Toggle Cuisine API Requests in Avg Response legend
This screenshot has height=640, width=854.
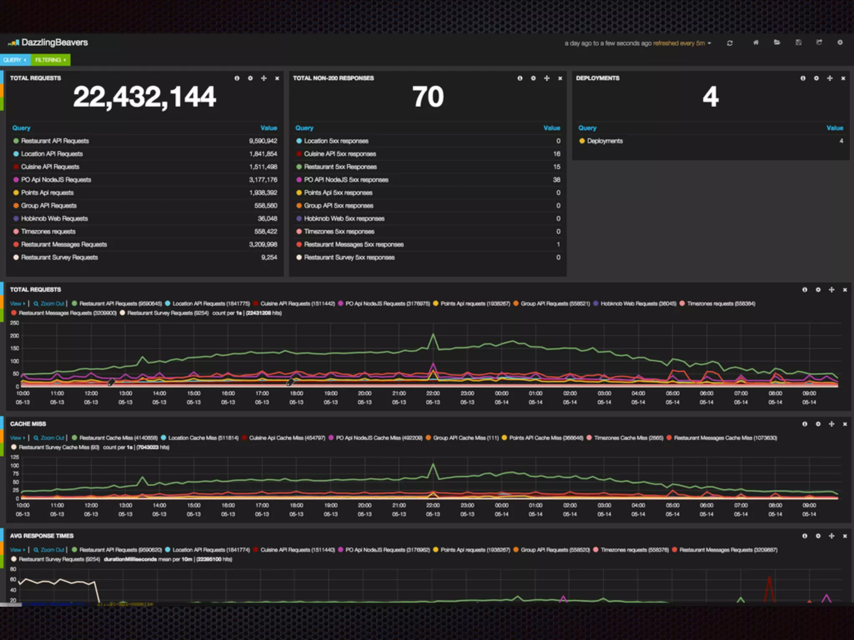(x=297, y=550)
